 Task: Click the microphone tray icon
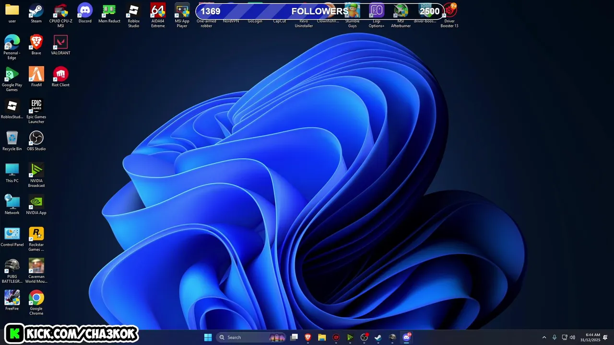click(x=555, y=337)
